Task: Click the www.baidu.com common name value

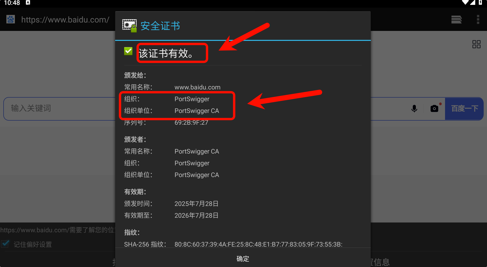Action: [x=197, y=87]
